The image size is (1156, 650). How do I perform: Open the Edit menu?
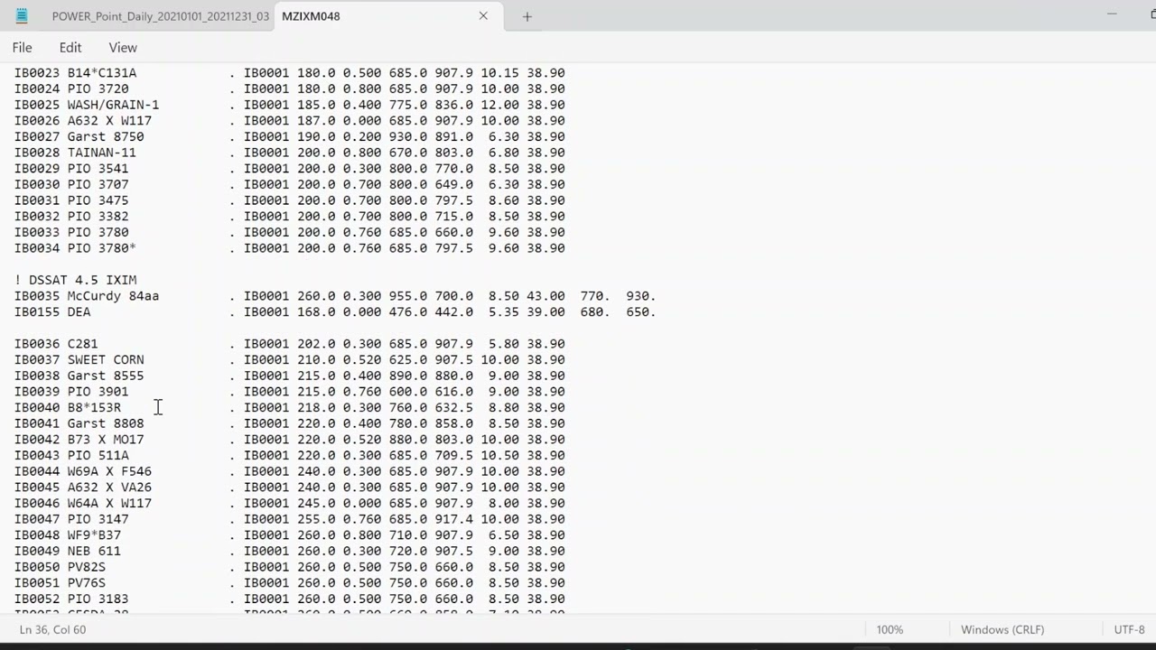[70, 48]
